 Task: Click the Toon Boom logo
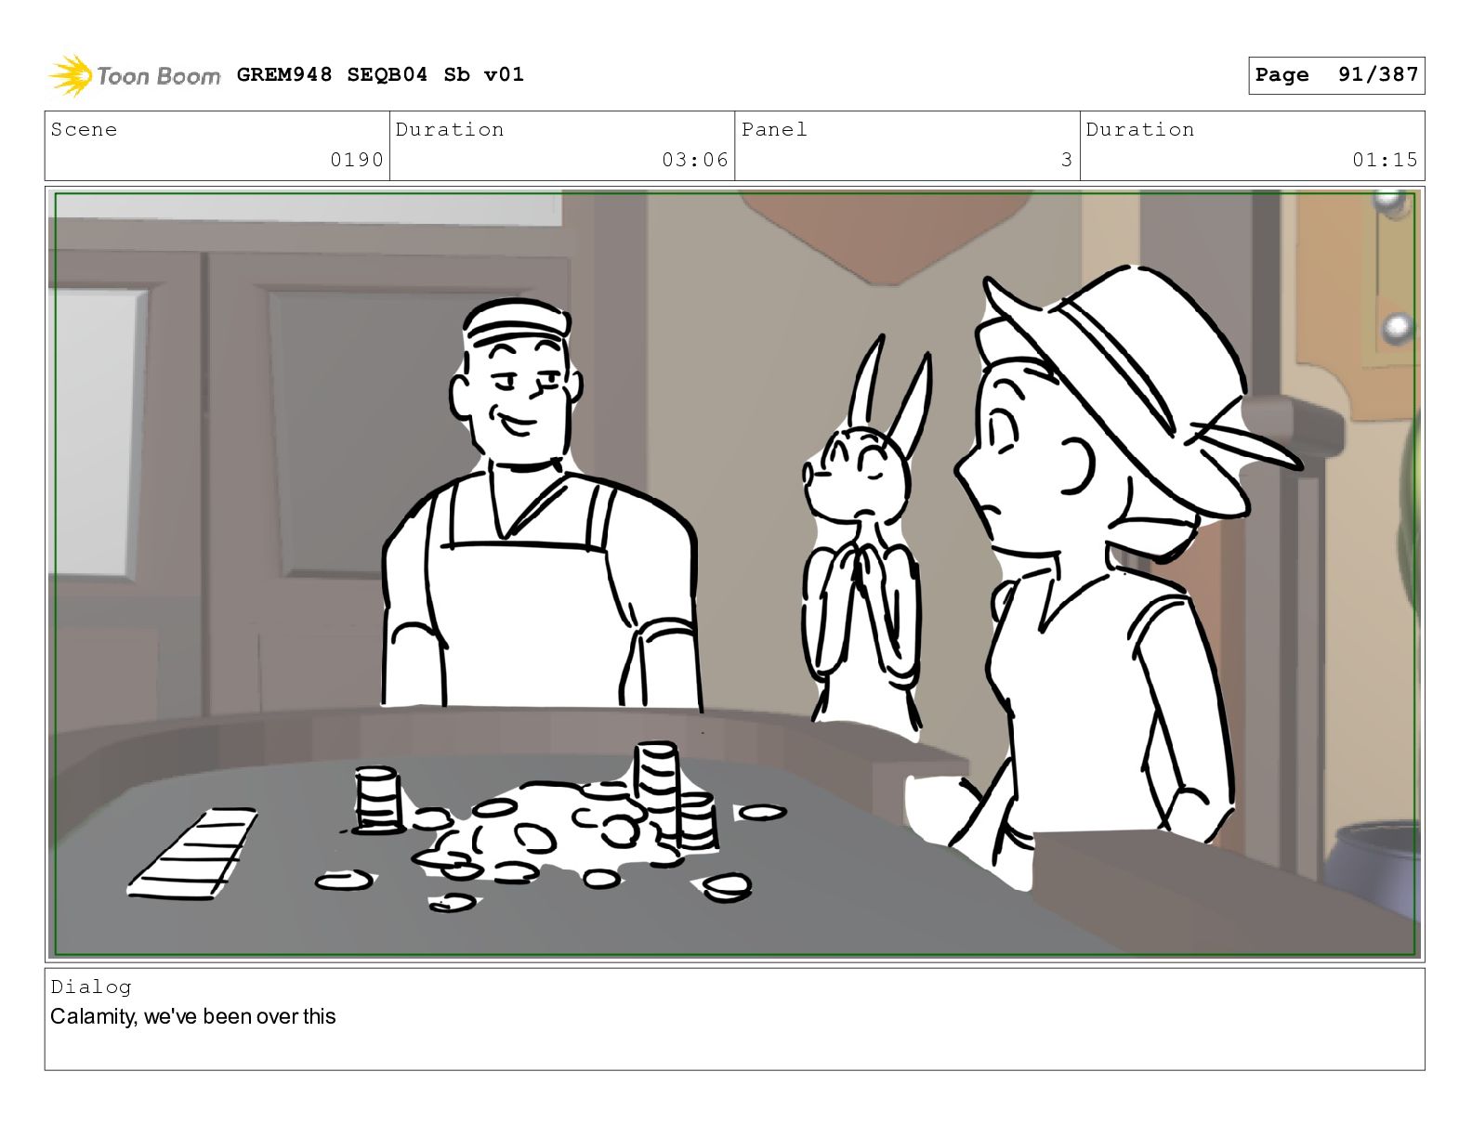(135, 75)
